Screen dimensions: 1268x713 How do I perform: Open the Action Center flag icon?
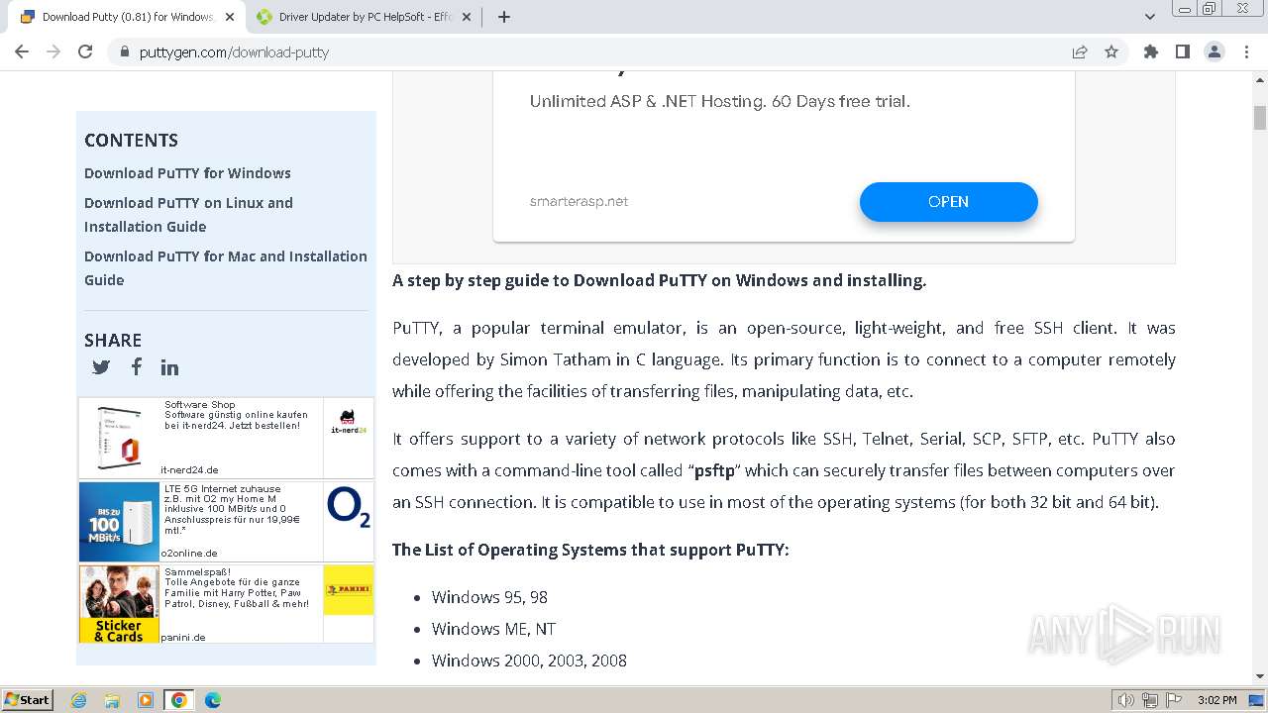[1174, 700]
